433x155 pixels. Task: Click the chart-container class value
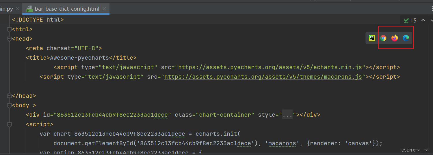tap(225, 115)
